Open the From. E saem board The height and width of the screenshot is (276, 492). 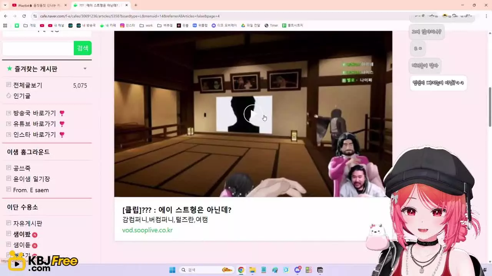click(x=31, y=190)
